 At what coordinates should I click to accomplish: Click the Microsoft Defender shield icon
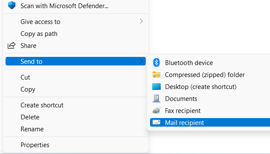[x=12, y=5]
